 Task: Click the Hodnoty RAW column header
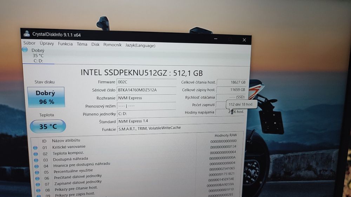[x=225, y=135]
